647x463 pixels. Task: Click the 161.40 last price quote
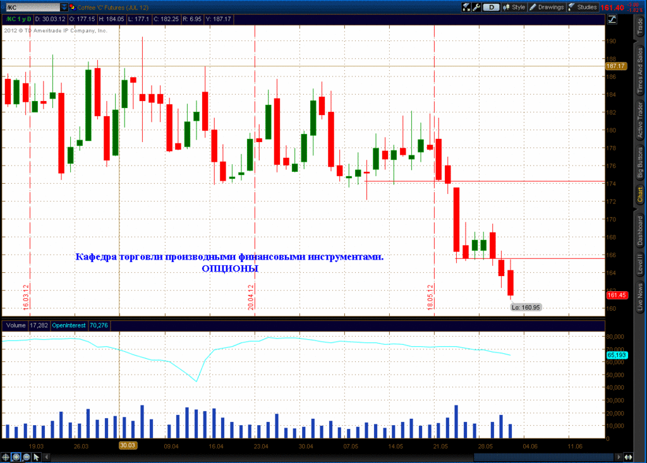pos(612,8)
